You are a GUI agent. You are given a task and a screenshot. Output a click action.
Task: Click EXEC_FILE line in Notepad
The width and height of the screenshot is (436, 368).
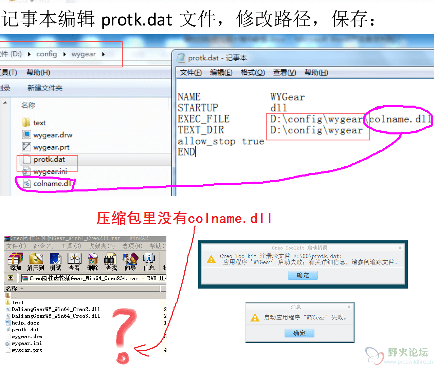click(305, 119)
